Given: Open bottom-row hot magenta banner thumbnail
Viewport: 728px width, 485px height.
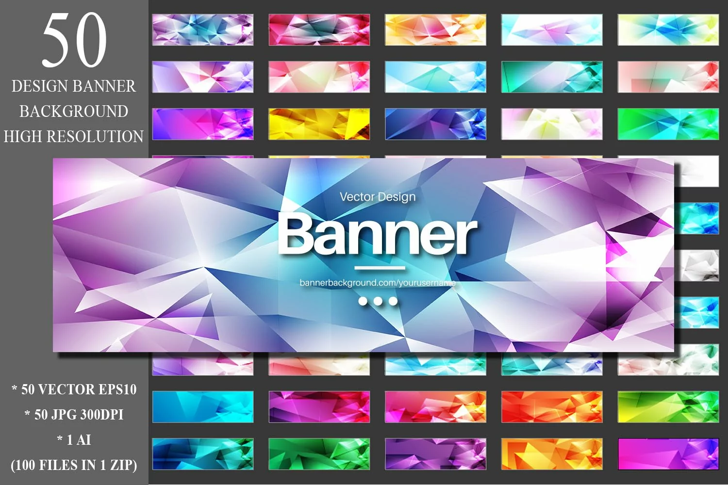Looking at the screenshot, I should 668,454.
